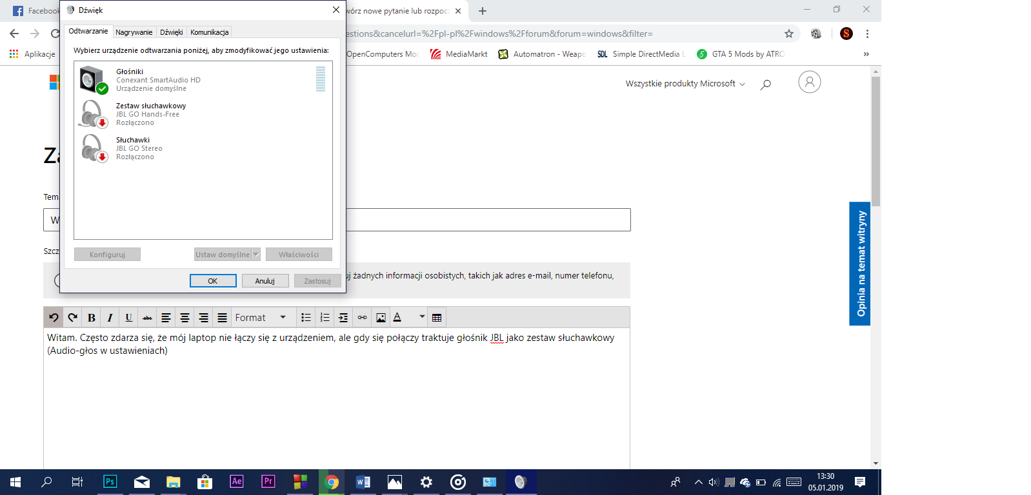Viewport: 1031px width, 495px height.
Task: Toggle underline text formatting
Action: tap(128, 318)
